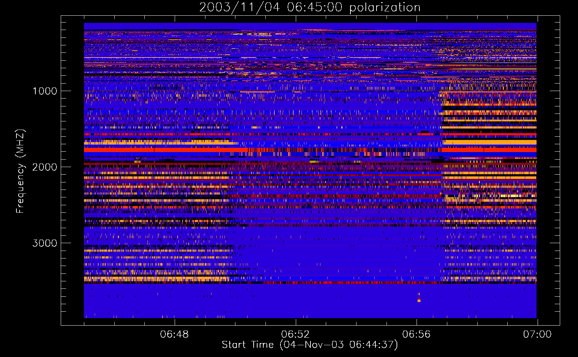Screen dimensions: 578x357
Task: Click the 06:56 time tick label
Action: tap(417, 335)
